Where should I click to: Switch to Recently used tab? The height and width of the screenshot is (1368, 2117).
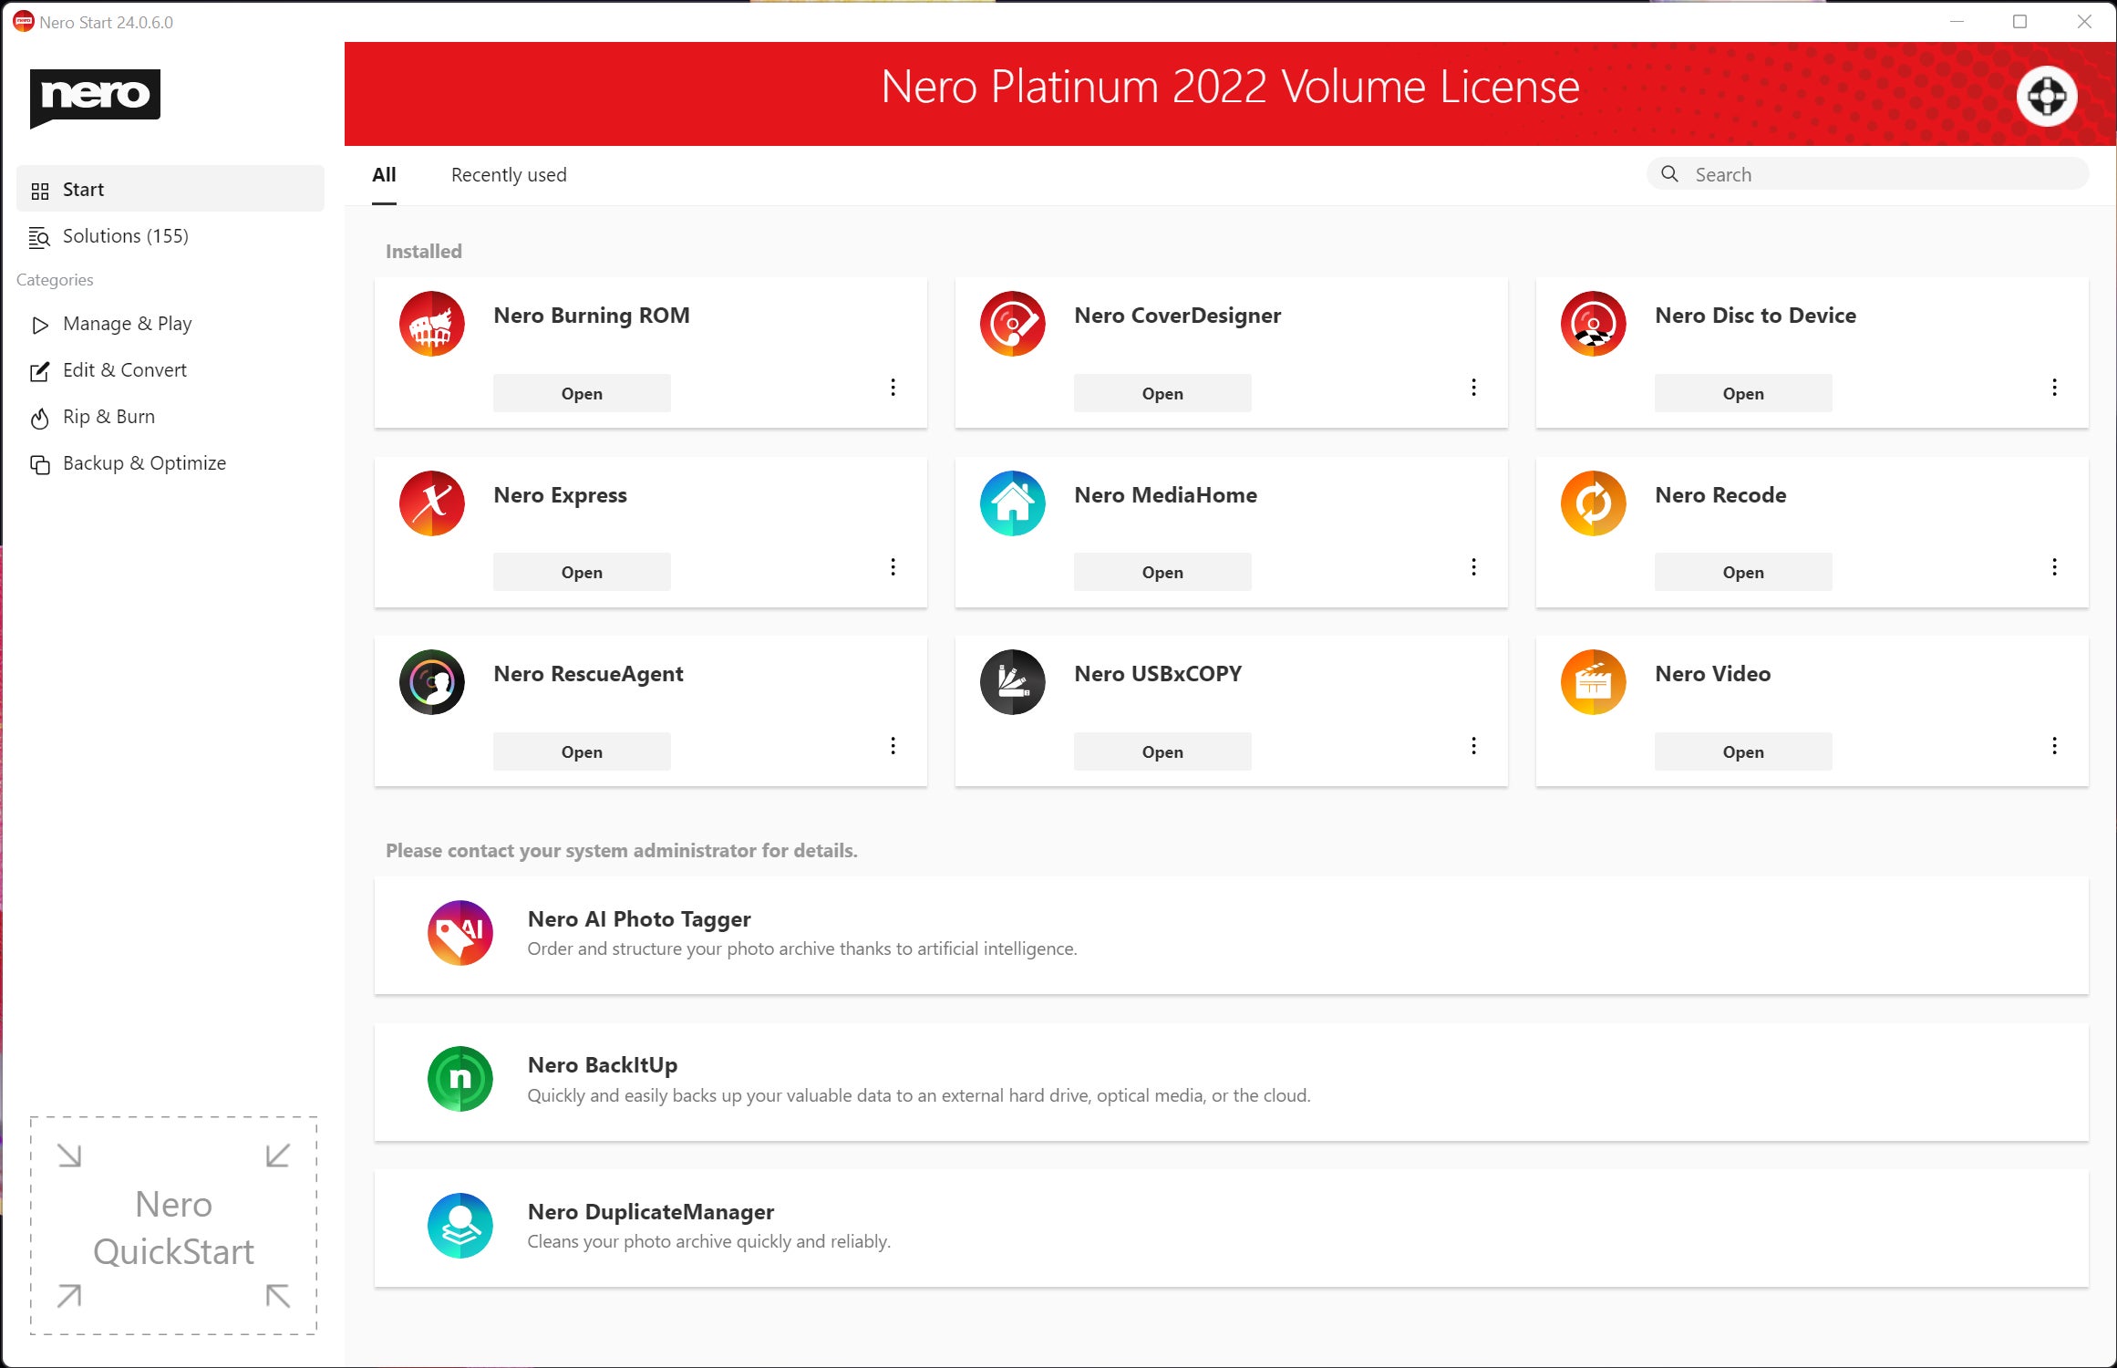pos(509,174)
